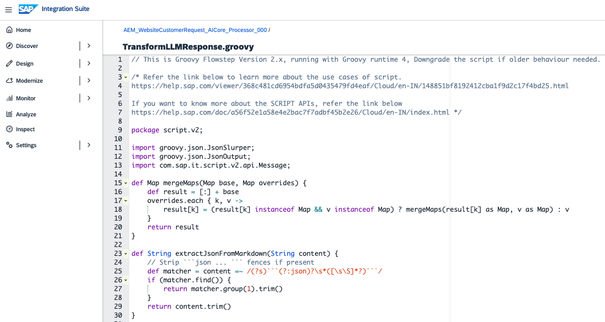Click the com.sap.it.script.v2.api.Message import
The image size is (605, 322).
(211, 165)
